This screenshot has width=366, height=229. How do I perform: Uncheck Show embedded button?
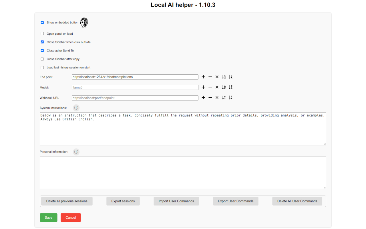[x=42, y=22]
